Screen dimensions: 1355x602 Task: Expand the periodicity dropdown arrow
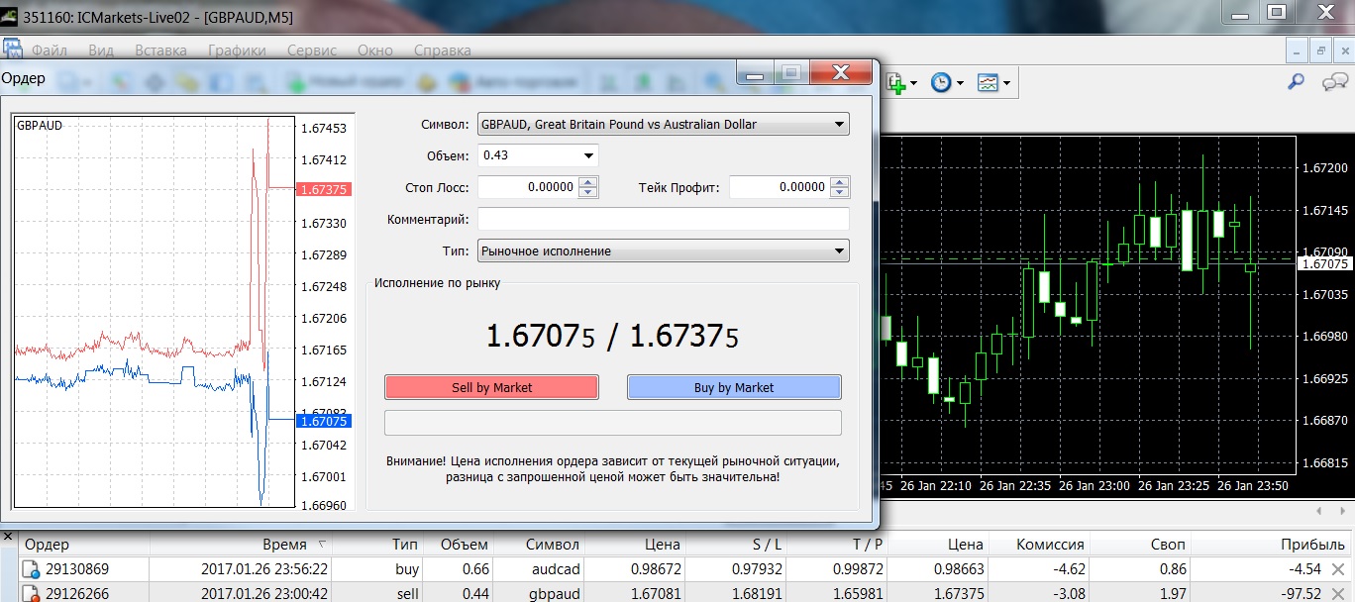coord(959,83)
